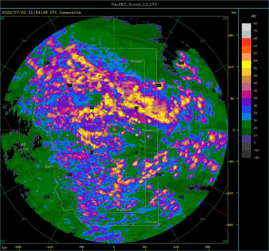The image size is (269, 251).
Task: Click the -50 tick on the bottom km axis
Action: [x=81, y=247]
